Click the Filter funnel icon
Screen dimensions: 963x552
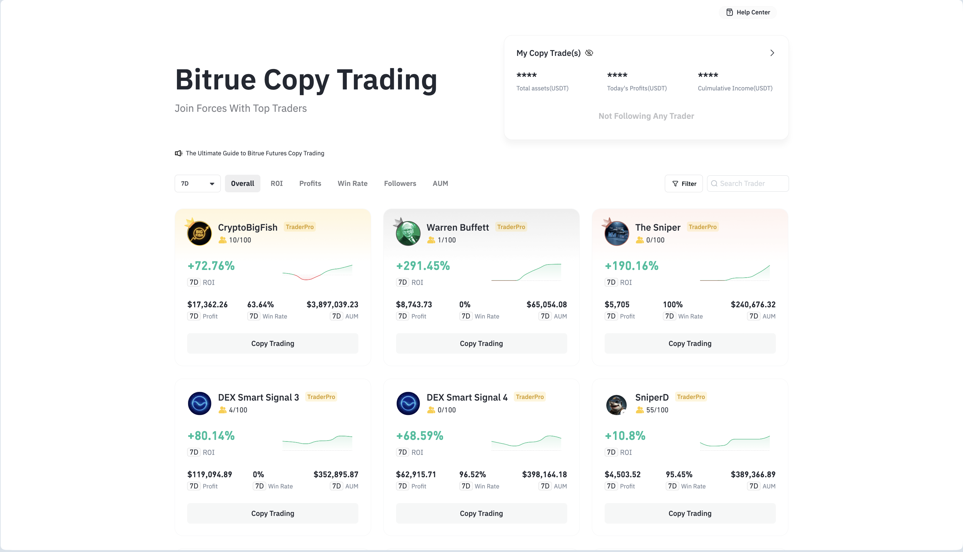click(675, 183)
